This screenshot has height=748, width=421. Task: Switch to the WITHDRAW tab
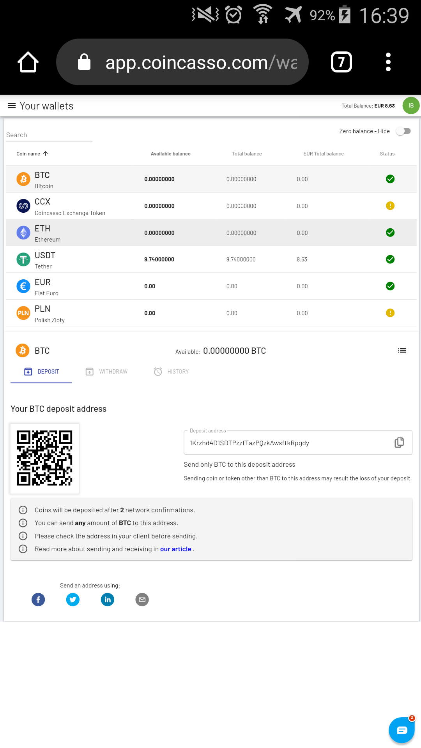106,372
